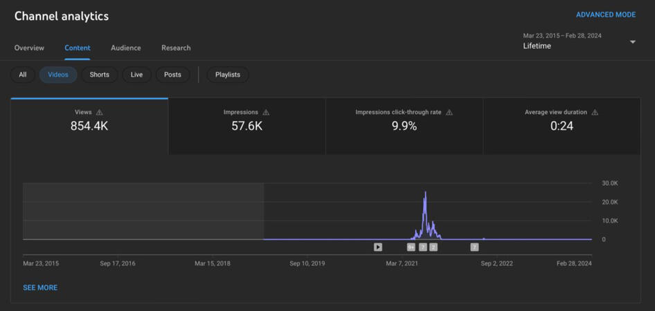Click warning icon beside Average view duration
The image size is (655, 311).
(x=595, y=113)
